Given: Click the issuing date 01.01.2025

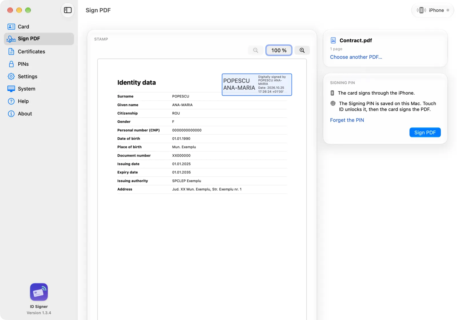Looking at the screenshot, I should (x=181, y=164).
